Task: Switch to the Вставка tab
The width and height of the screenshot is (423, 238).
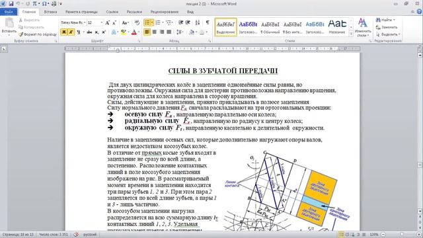Action: (x=50, y=12)
